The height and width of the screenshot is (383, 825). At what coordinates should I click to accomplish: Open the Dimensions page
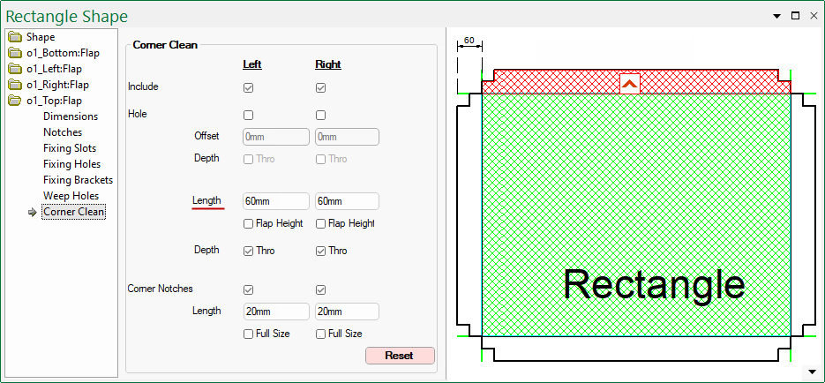(x=71, y=116)
